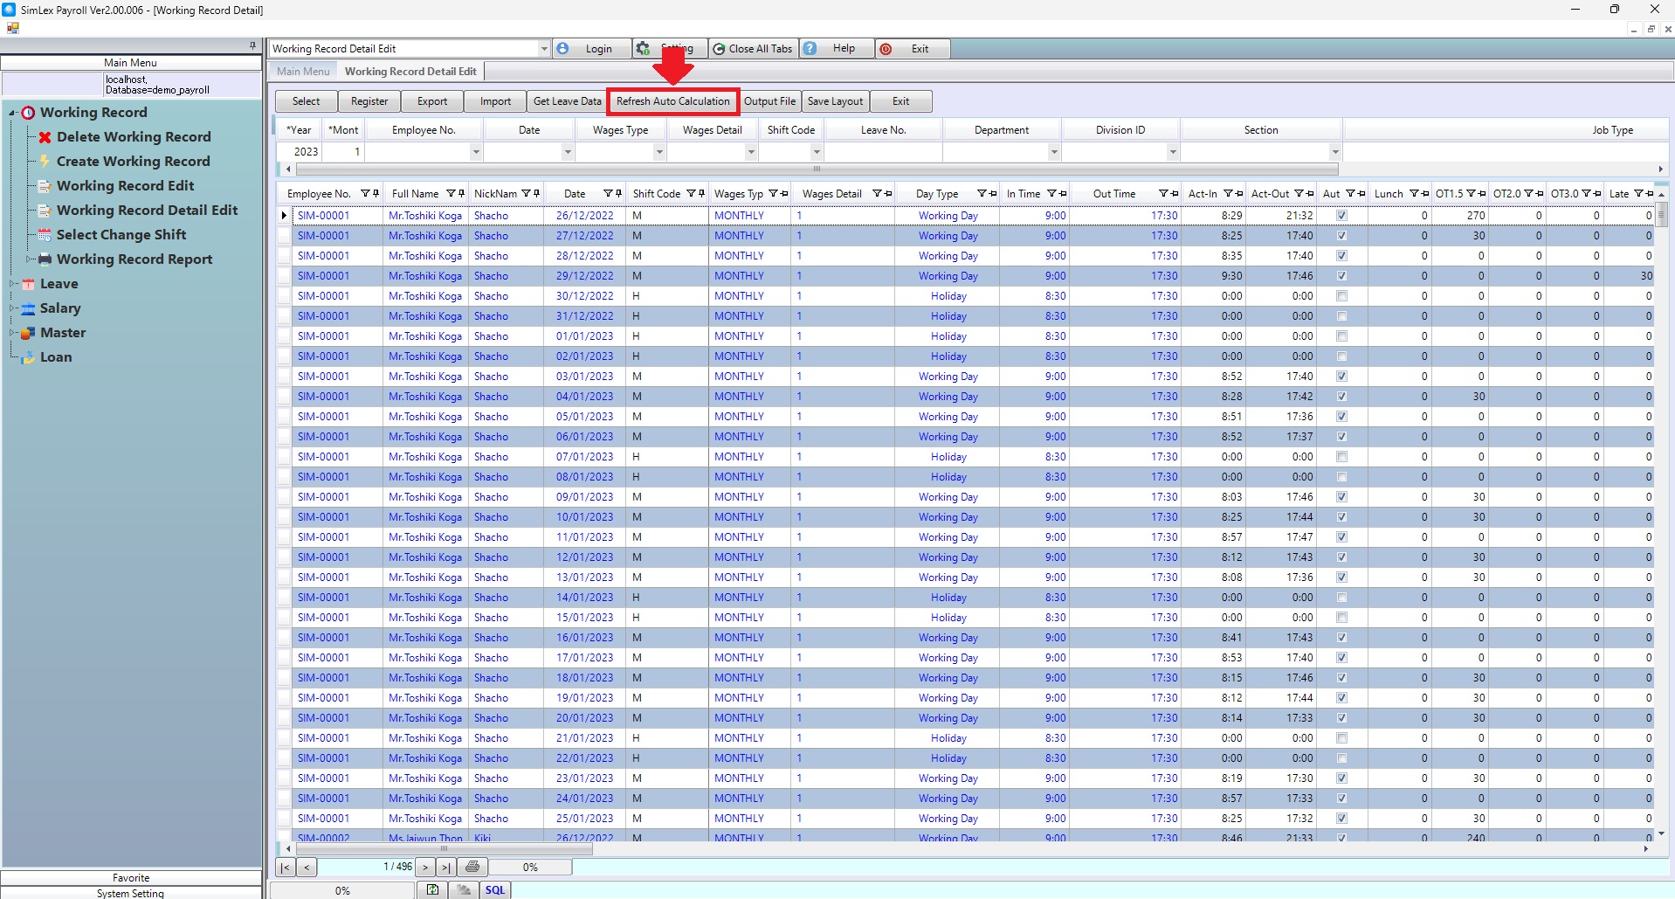Expand the Salary tree node

13,308
